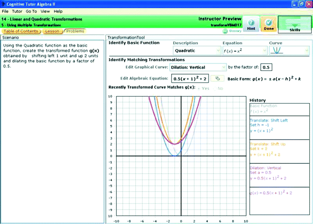Restore the Cognitive Tutor window
The width and height of the screenshot is (313, 224).
click(x=302, y=4)
